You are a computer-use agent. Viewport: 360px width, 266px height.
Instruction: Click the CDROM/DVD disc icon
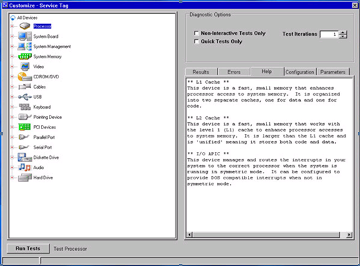click(25, 77)
